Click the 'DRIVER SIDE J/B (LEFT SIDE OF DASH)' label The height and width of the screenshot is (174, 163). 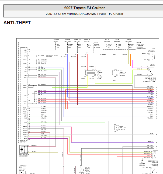(x=97, y=45)
